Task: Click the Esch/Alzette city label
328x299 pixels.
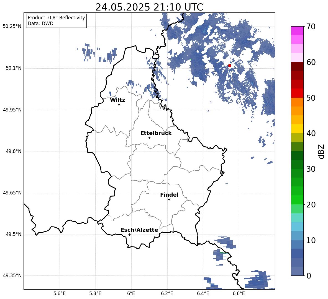Action: (x=139, y=230)
